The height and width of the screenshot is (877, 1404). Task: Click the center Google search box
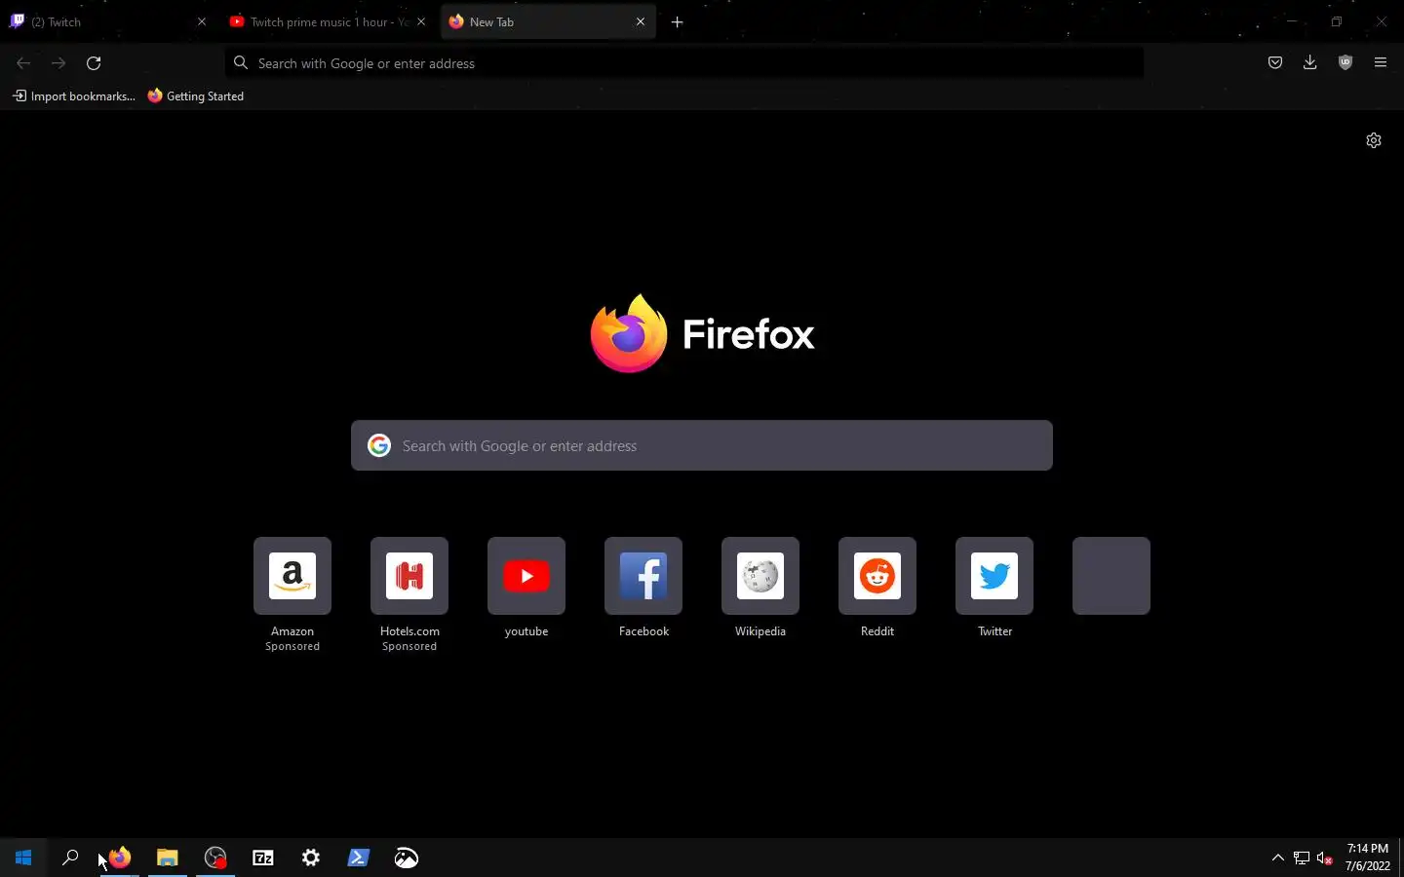(x=702, y=445)
